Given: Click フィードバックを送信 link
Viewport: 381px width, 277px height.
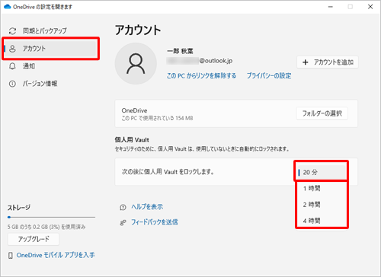Looking at the screenshot, I should coord(155,222).
